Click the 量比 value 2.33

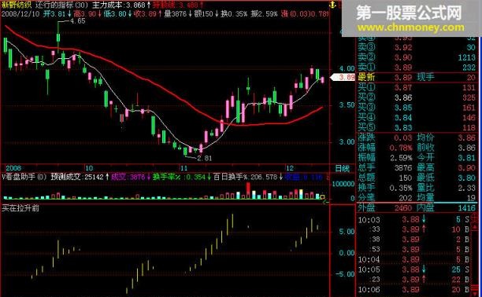(466, 188)
